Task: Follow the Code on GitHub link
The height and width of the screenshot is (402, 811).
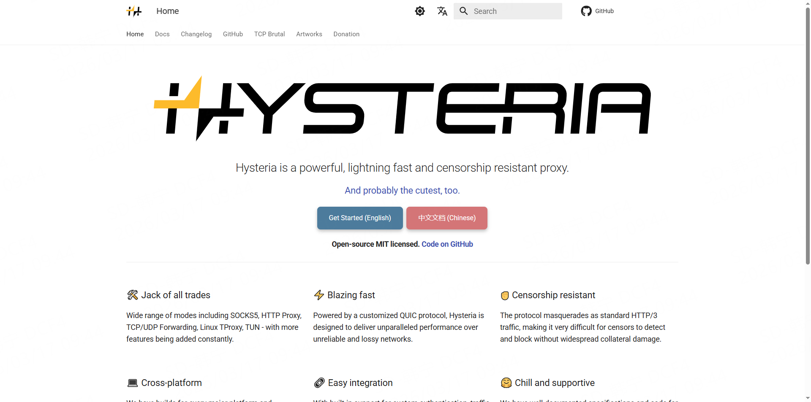Action: [447, 244]
